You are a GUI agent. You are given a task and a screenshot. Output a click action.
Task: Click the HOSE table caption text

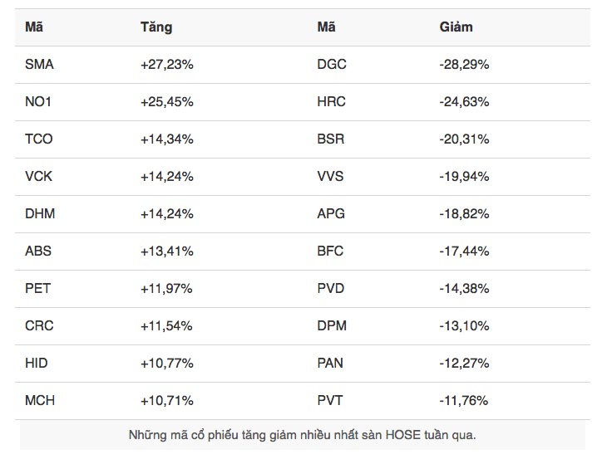pyautogui.click(x=303, y=435)
